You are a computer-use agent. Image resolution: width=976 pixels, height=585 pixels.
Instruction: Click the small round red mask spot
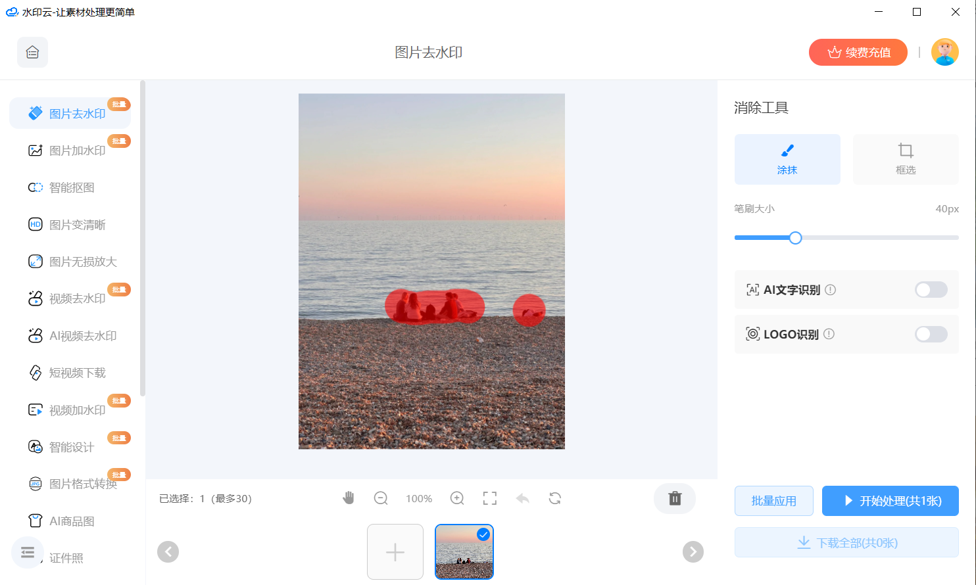(x=529, y=310)
